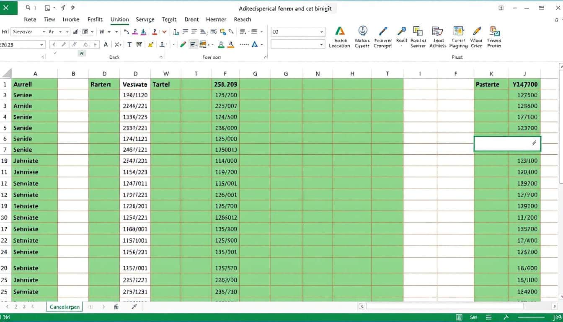Click the green underlined stamp icon
The image size is (563, 322).
[222, 44]
